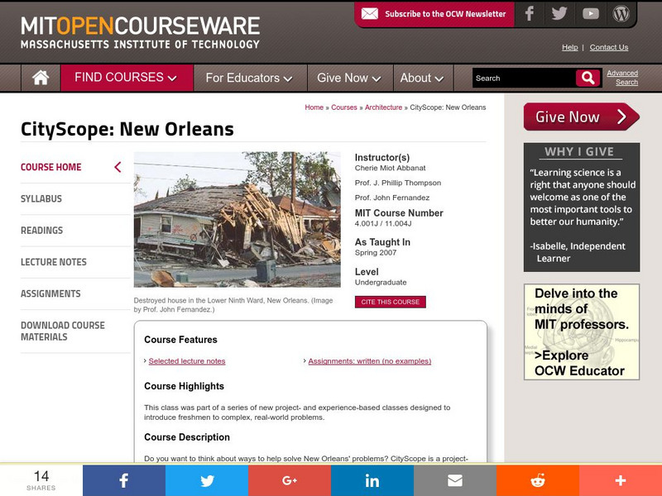
Task: Click the Spring 2007 term text
Action: [x=376, y=253]
